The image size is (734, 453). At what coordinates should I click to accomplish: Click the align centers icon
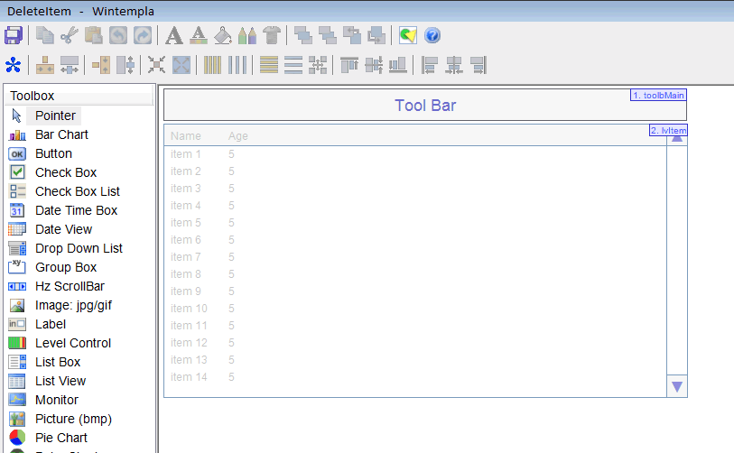pyautogui.click(x=454, y=65)
